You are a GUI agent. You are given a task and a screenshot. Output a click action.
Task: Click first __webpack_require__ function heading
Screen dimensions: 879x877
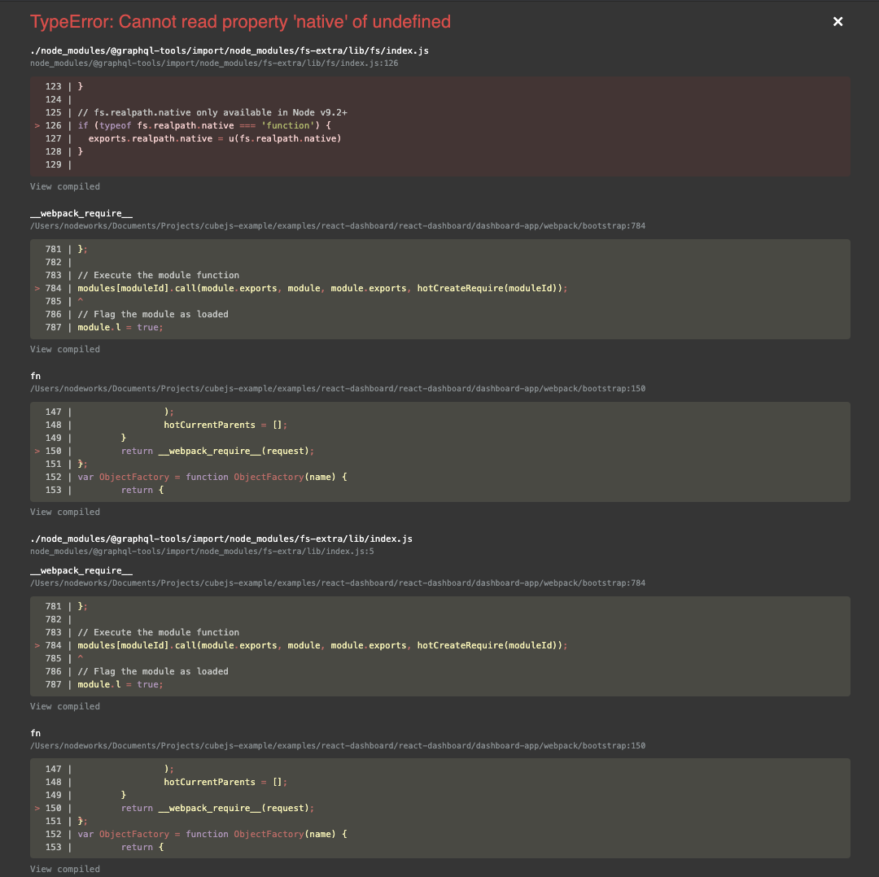click(x=81, y=213)
